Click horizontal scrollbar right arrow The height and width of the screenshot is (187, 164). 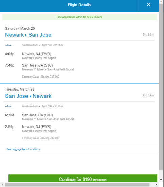156,185
